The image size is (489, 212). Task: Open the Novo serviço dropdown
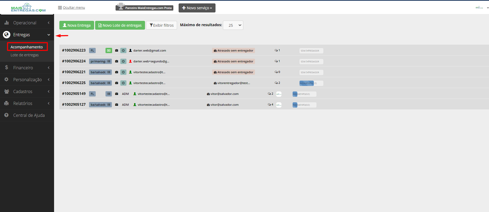pyautogui.click(x=197, y=8)
